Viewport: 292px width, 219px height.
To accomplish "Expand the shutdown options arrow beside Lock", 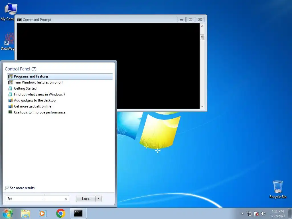I will (98, 199).
